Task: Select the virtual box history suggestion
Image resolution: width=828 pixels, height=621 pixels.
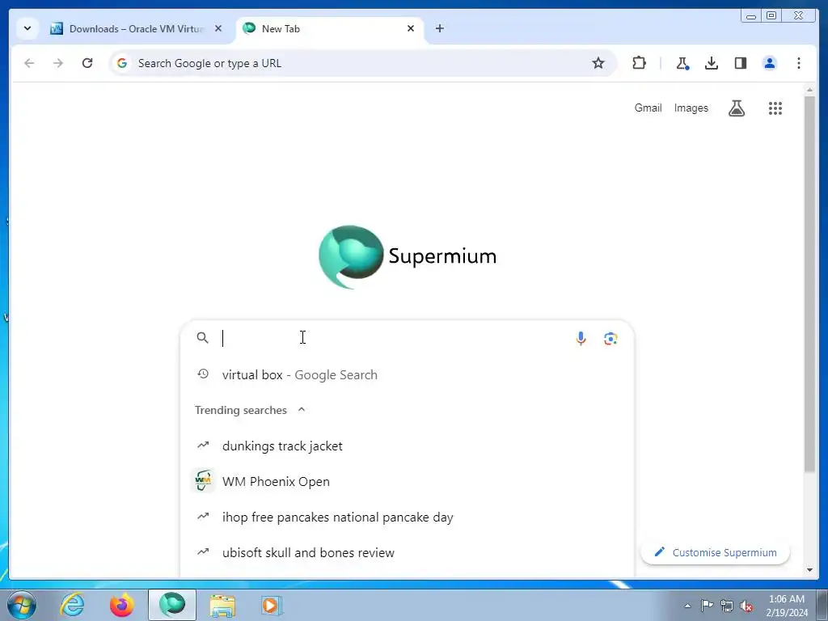Action: 407,375
